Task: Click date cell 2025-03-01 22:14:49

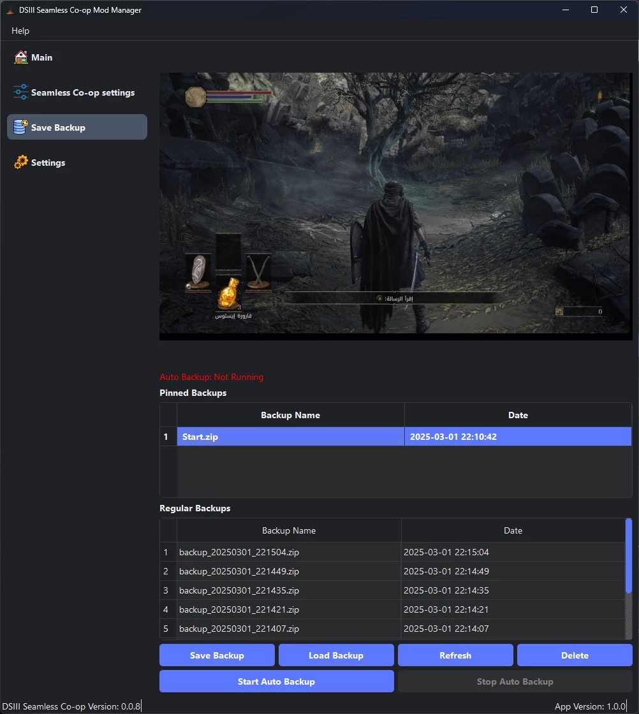Action: click(x=513, y=571)
